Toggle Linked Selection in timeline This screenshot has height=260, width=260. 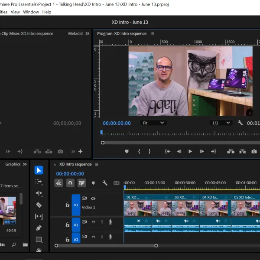[x=82, y=183]
